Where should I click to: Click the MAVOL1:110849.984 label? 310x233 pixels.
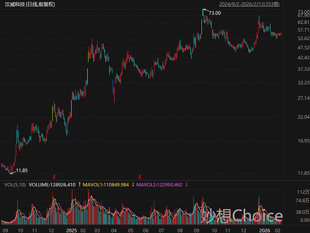[106, 185]
